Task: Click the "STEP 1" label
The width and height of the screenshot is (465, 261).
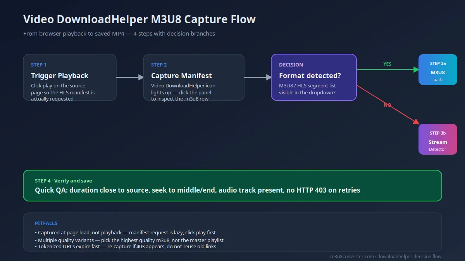Action: tap(39, 65)
